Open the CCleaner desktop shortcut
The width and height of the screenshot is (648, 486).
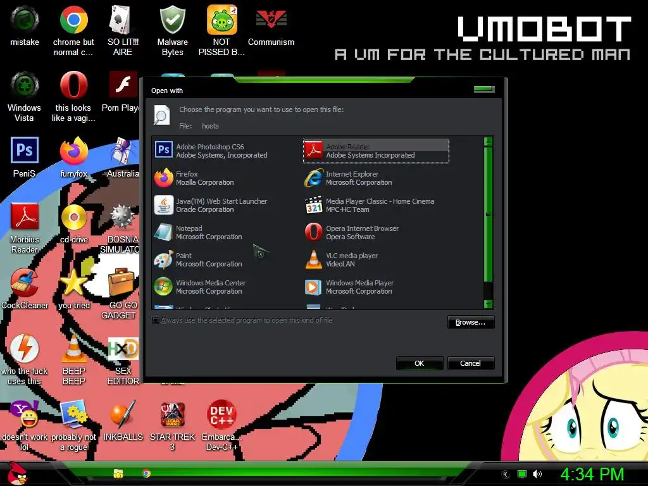[25, 289]
